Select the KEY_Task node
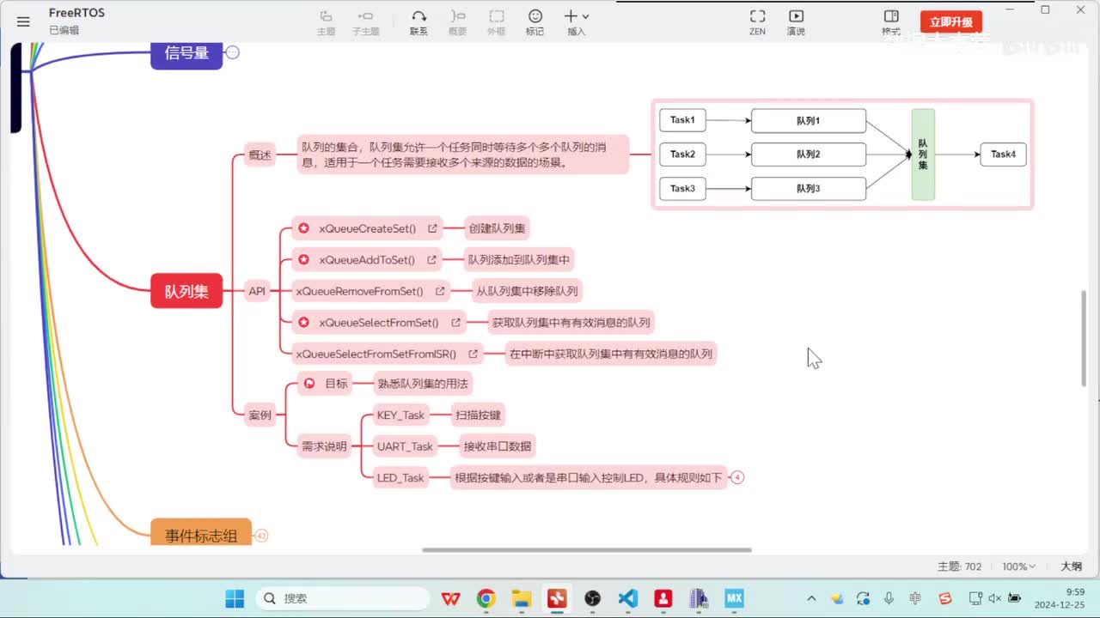Viewport: 1100px width, 618px height. [400, 415]
